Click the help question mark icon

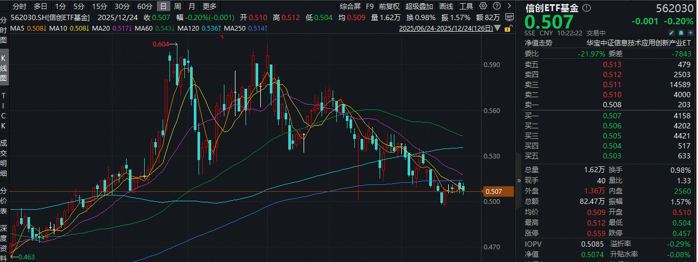pos(496,6)
